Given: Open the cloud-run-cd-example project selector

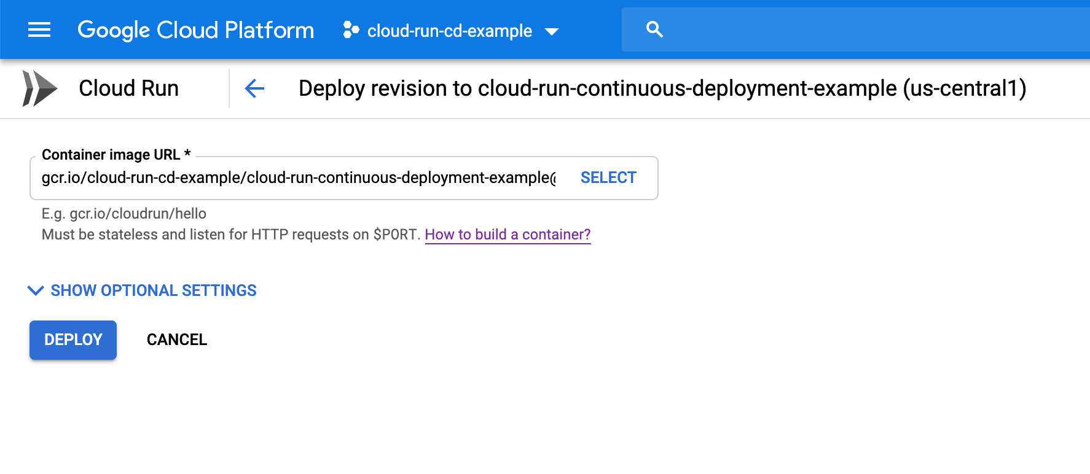Looking at the screenshot, I should pyautogui.click(x=452, y=30).
